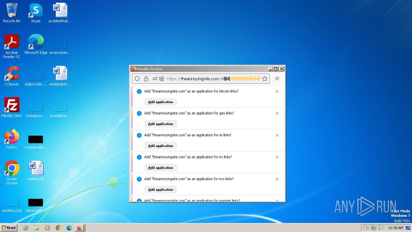Open the Recycle Bin desktop icon
This screenshot has height=232, width=412.
(x=12, y=13)
